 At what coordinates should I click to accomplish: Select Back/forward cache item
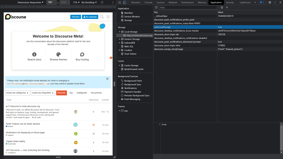(x=134, y=69)
